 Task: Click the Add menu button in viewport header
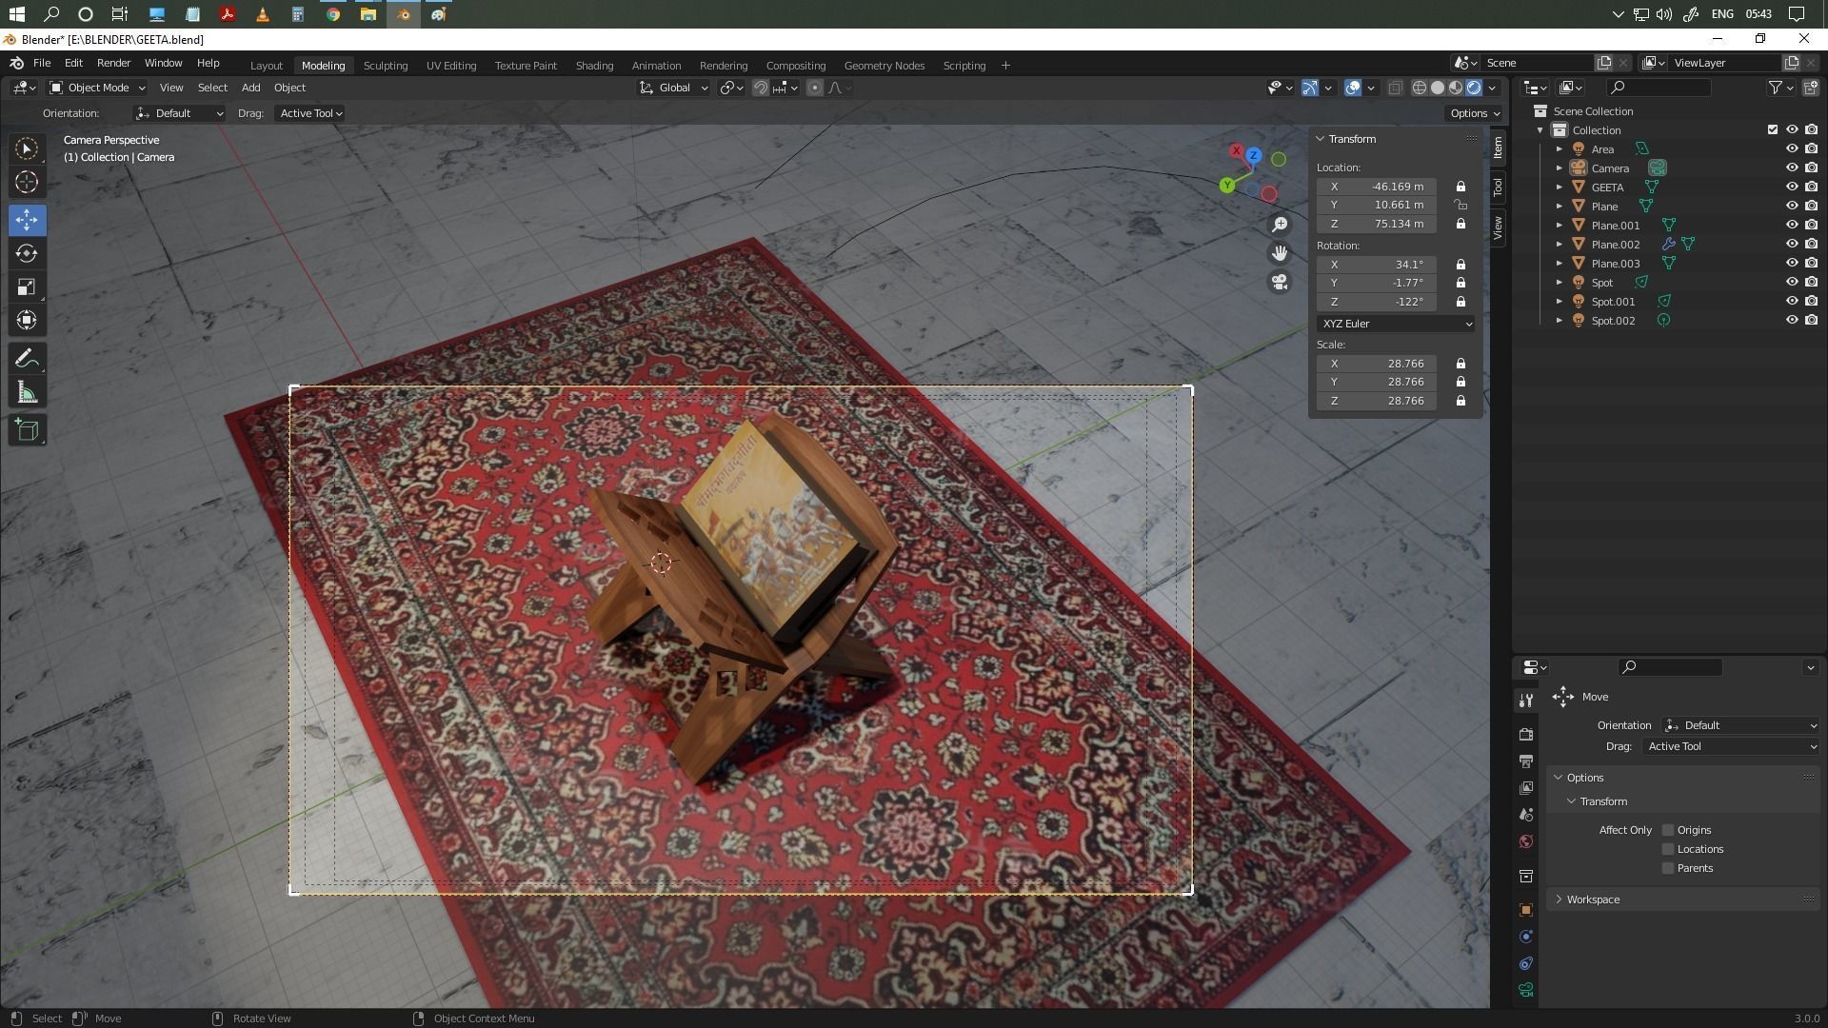[x=250, y=88]
